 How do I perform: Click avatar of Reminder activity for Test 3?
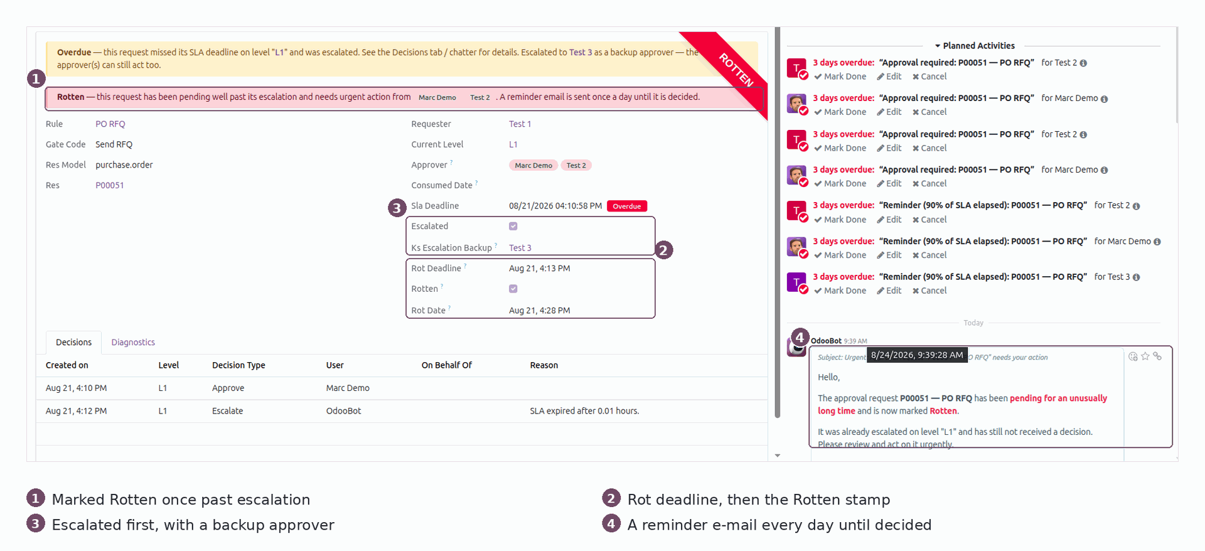[796, 282]
